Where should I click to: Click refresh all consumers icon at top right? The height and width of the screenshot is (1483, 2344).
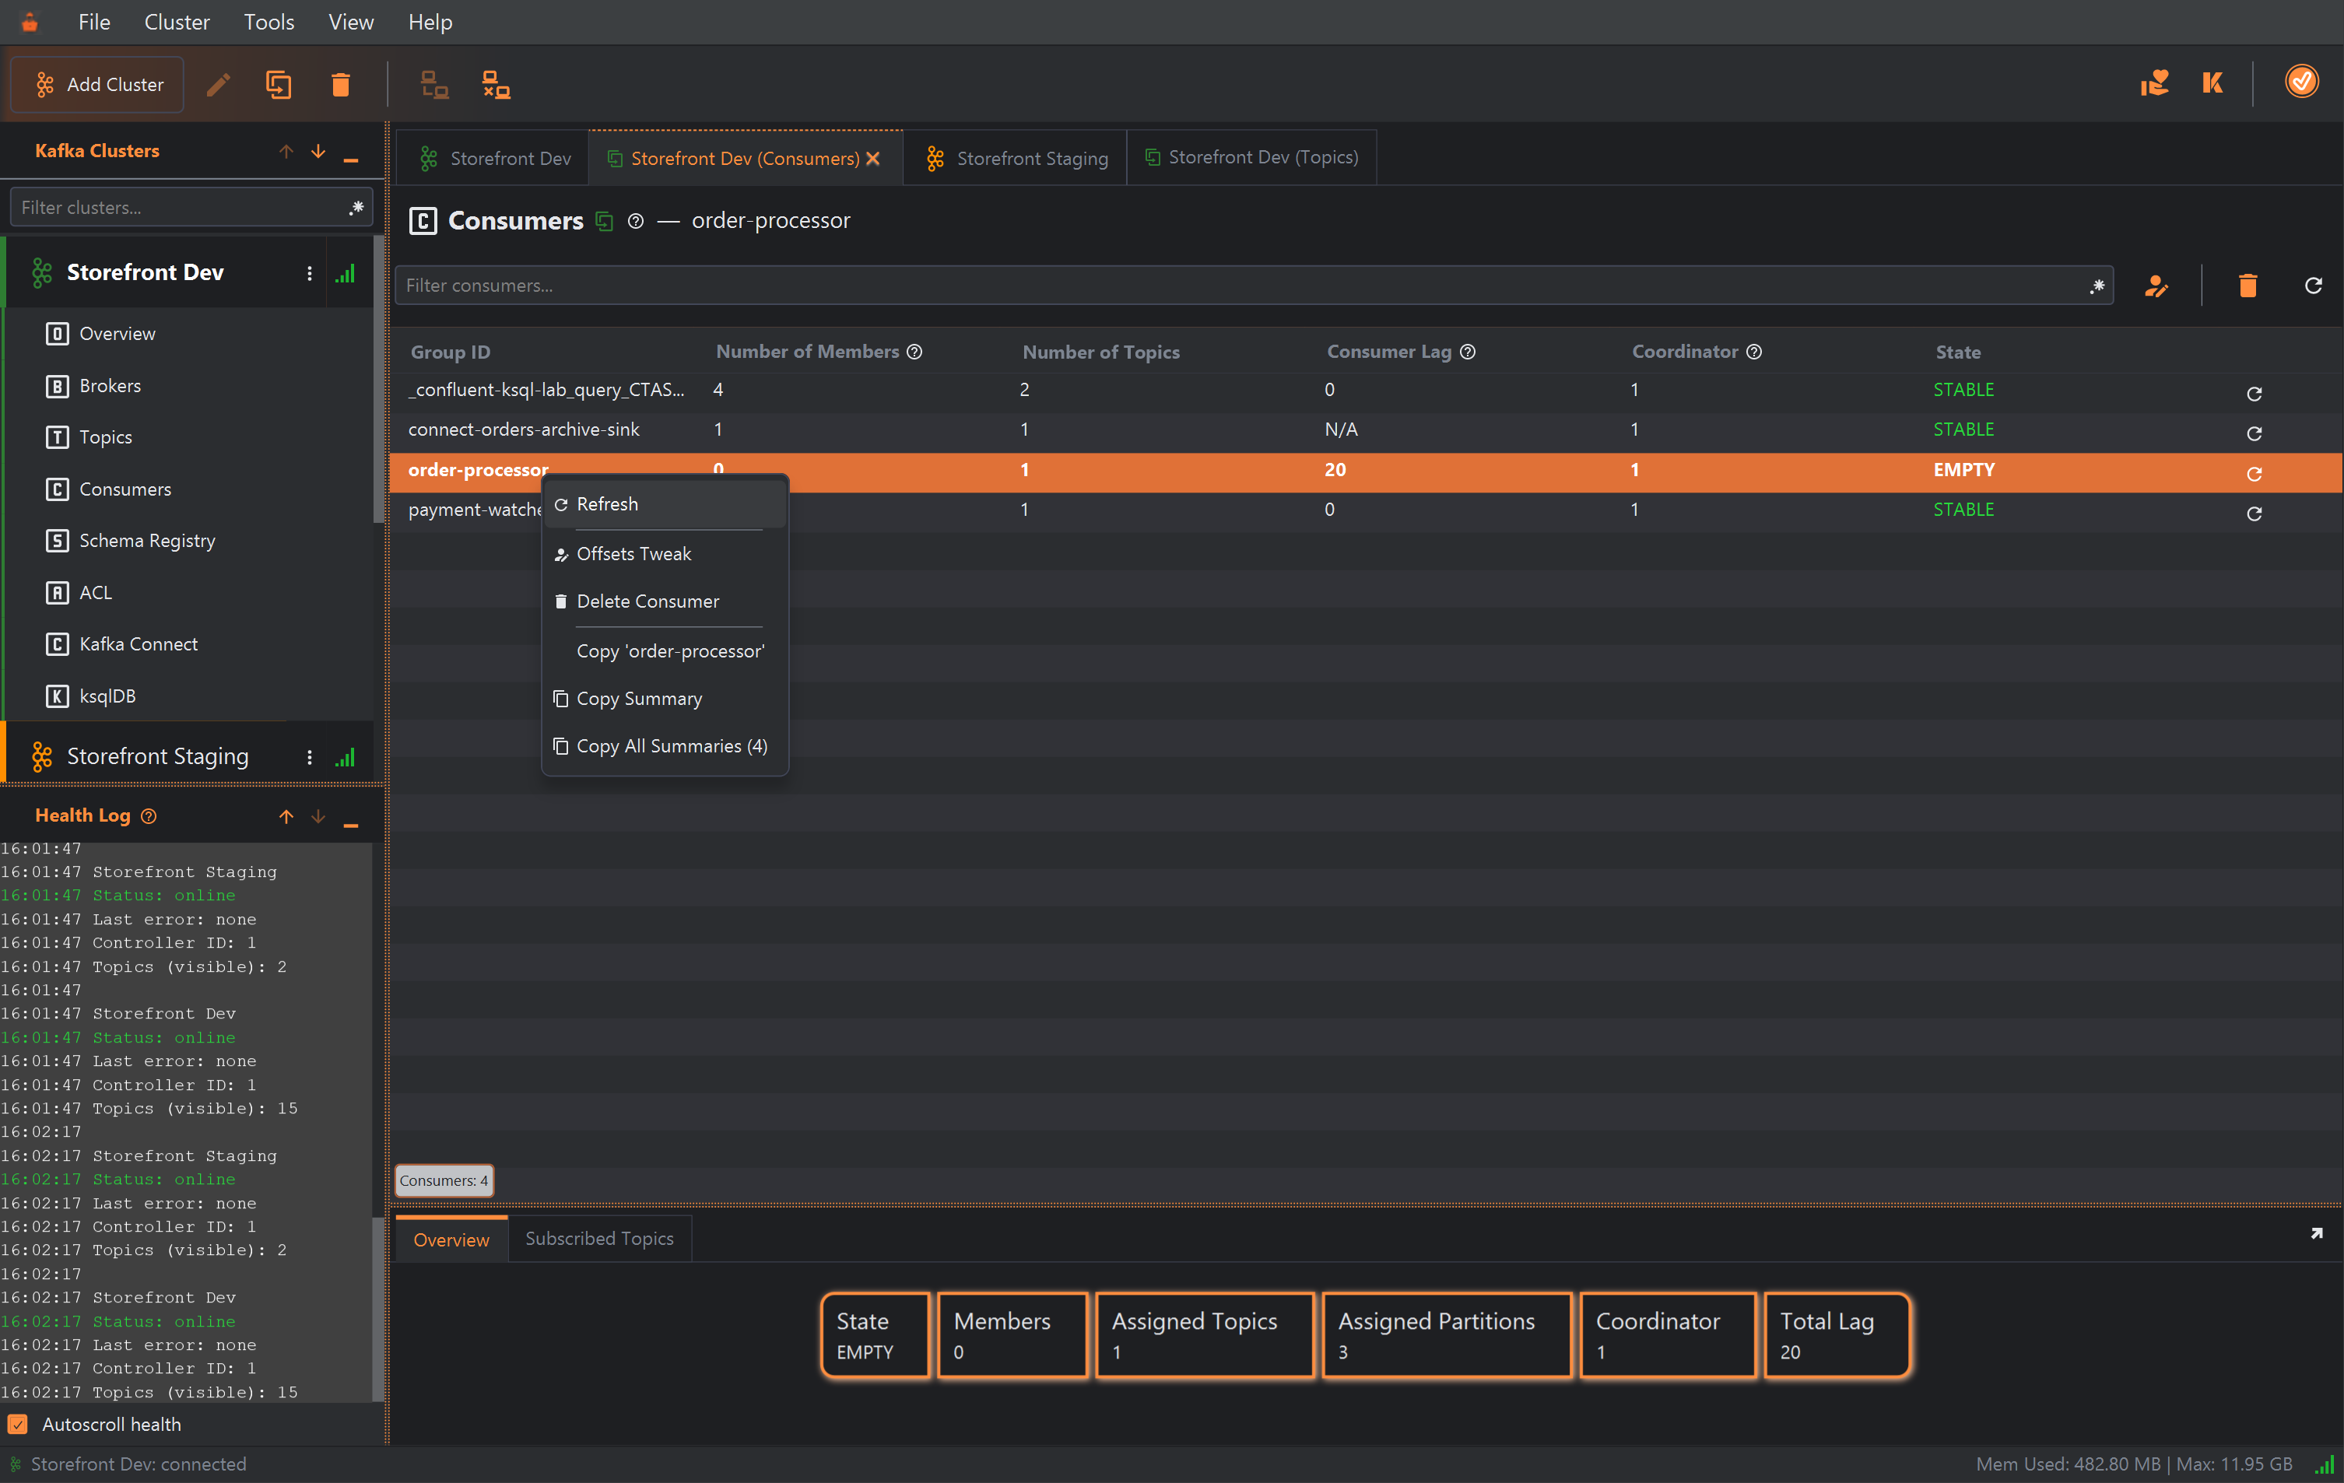coord(2313,285)
